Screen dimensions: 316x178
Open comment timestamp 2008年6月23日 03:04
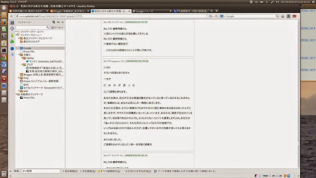pyautogui.click(x=137, y=61)
